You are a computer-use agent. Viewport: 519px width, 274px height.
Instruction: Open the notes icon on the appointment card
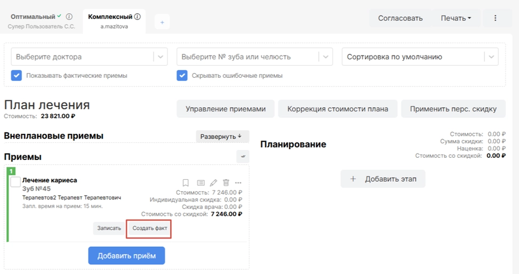[201, 182]
